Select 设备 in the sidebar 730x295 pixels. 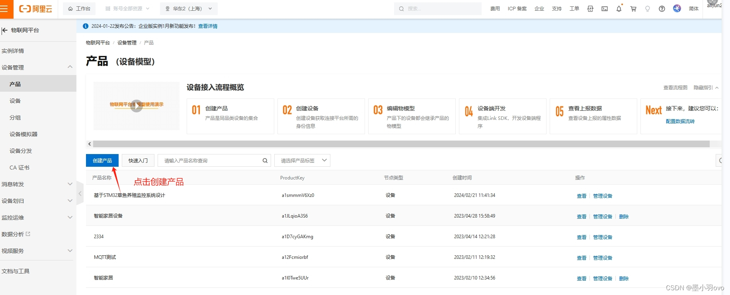coord(15,101)
